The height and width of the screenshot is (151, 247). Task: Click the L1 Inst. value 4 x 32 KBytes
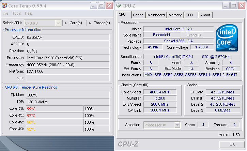223,98
